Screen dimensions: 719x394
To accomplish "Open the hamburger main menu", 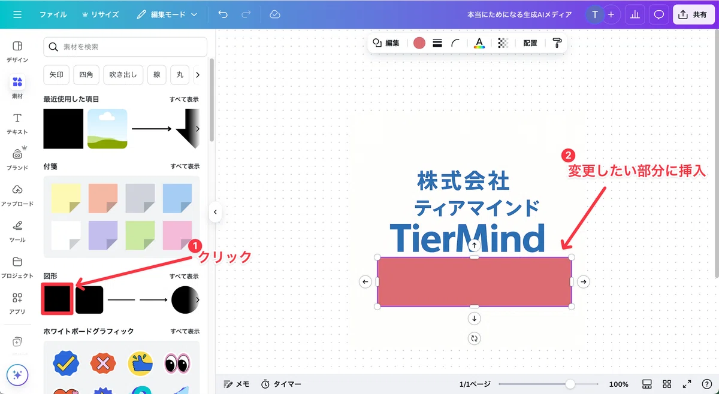I will point(17,14).
